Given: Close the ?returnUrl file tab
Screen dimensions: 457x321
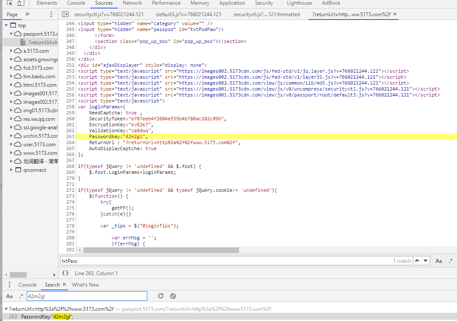Looking at the screenshot, I should pyautogui.click(x=395, y=14).
